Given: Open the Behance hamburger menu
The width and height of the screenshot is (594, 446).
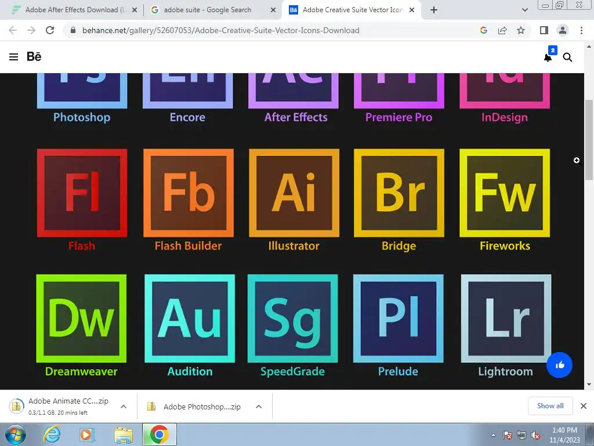Looking at the screenshot, I should tap(14, 57).
